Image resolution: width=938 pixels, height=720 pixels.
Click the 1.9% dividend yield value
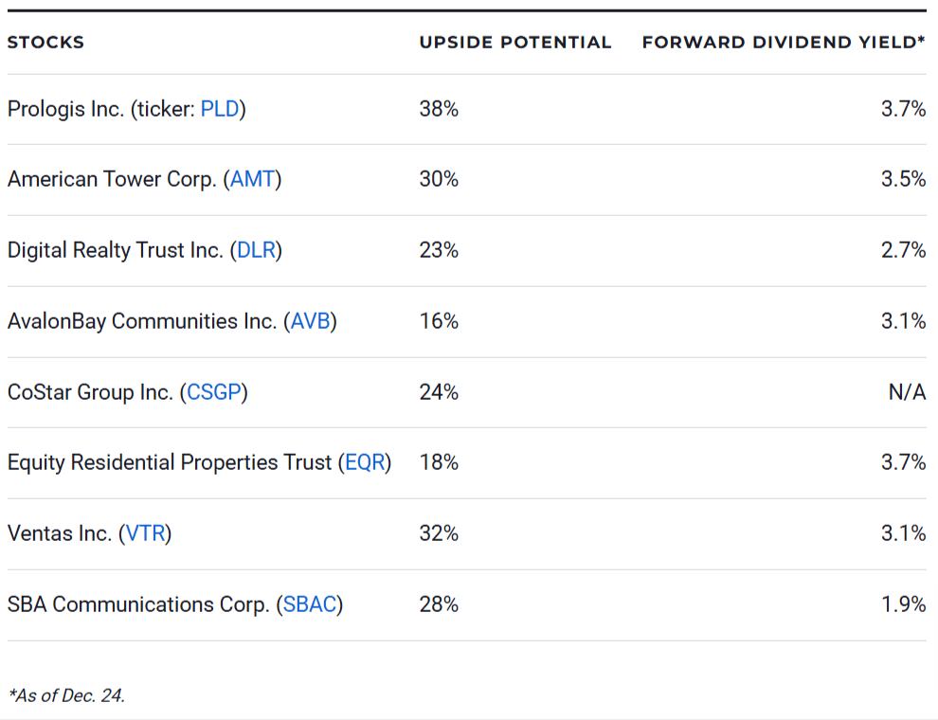click(904, 604)
